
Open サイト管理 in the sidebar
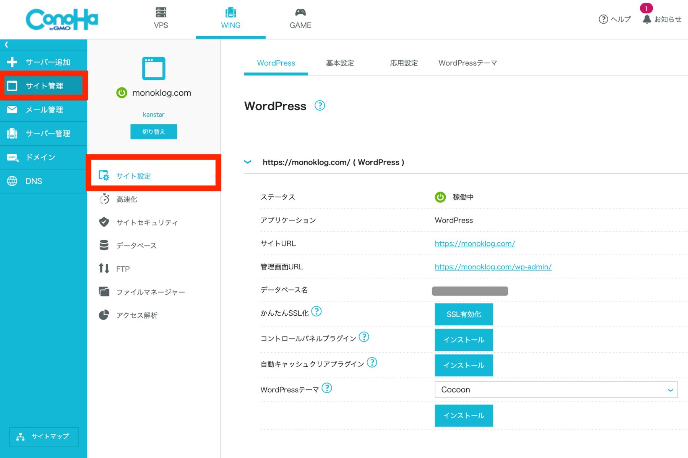point(44,85)
